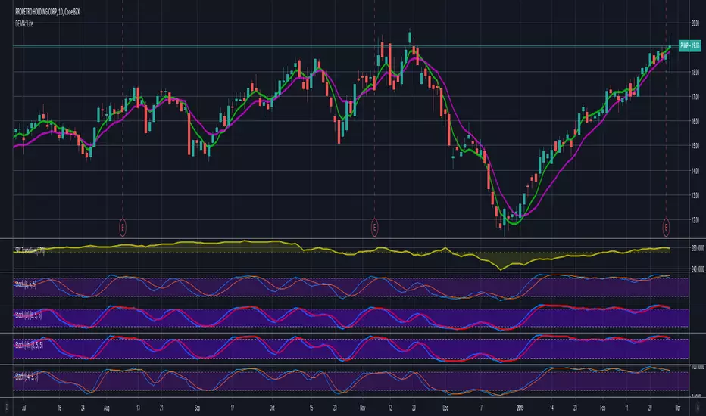The image size is (706, 416).
Task: Click the 13.00 price axis value
Action: (x=695, y=196)
